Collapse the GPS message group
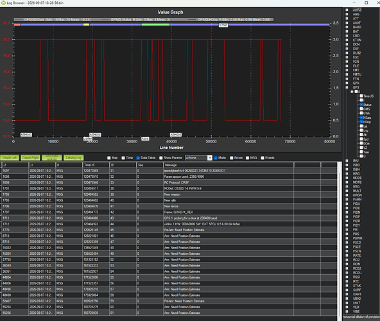Screen dimensions: 380x321 [x=347, y=87]
